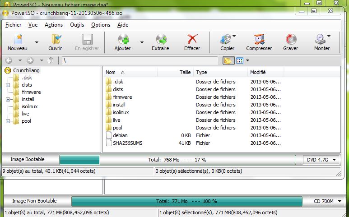The image size is (349, 217).
Task: Open the DVD 4.7G media dropdown
Action: [x=321, y=160]
